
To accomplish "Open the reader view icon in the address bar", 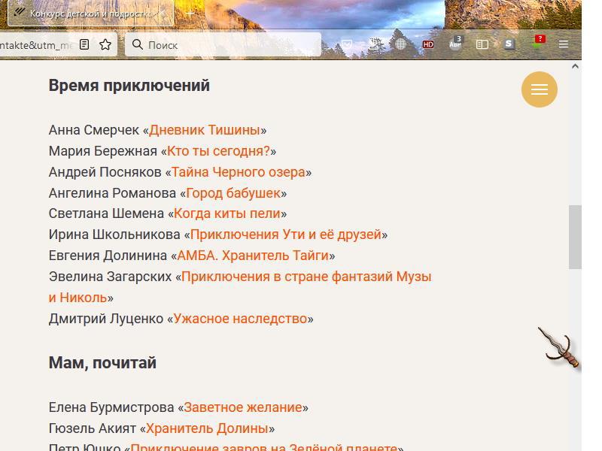I will [84, 44].
